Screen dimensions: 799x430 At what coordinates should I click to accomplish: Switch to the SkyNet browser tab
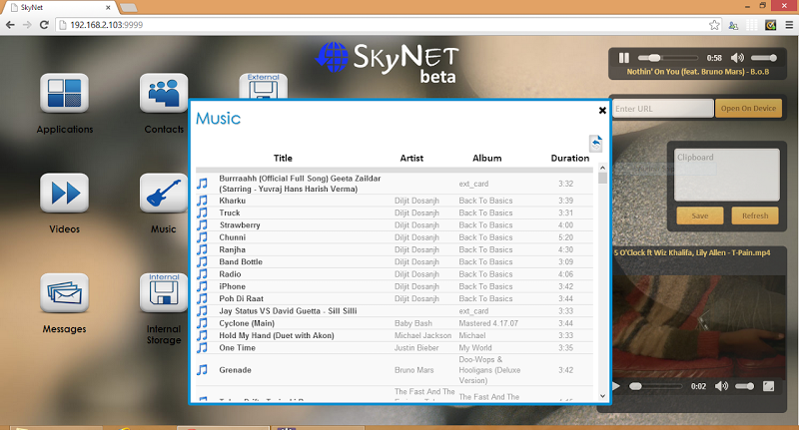tap(59, 8)
